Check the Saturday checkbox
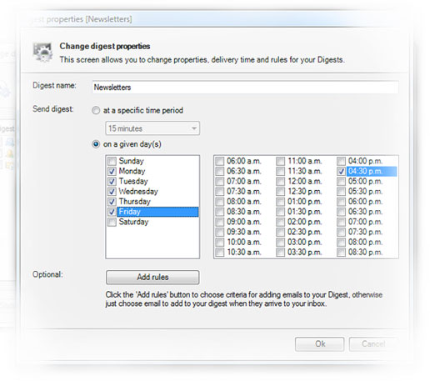This screenshot has width=430, height=381. coord(112,222)
